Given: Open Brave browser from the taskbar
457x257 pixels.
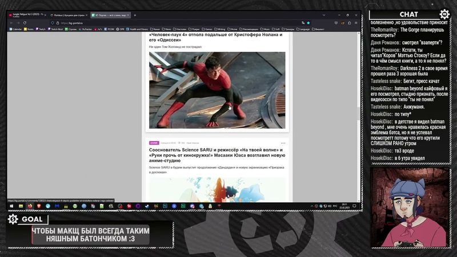Looking at the screenshot, I should click(39, 206).
